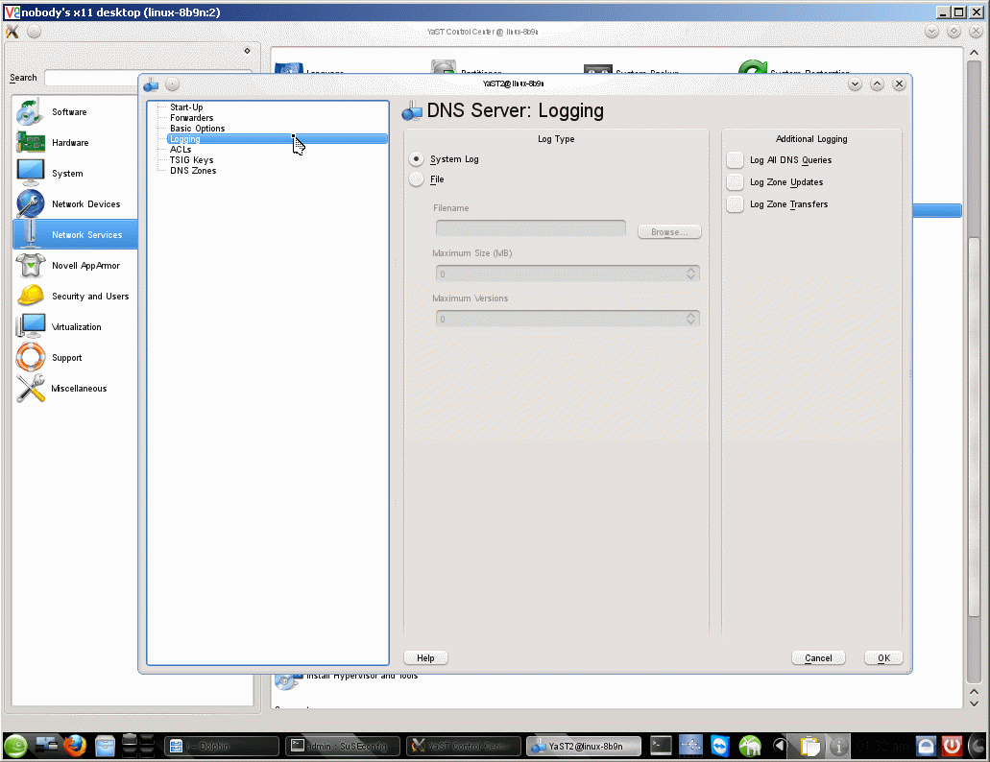The image size is (990, 762).
Task: Select Forwarders in the DNS tree
Action: 191,118
